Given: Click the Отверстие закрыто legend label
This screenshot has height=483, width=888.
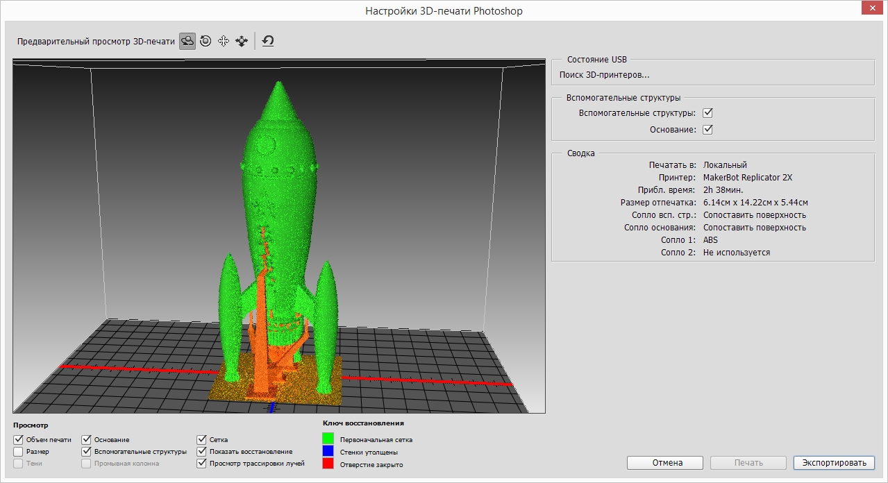Looking at the screenshot, I should (x=371, y=464).
